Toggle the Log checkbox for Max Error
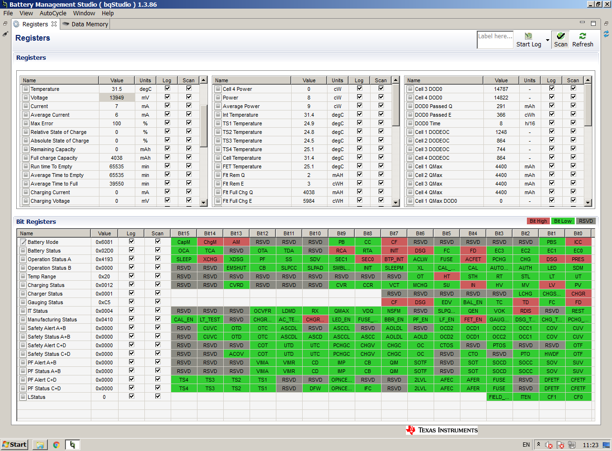This screenshot has width=612, height=451. [x=167, y=123]
